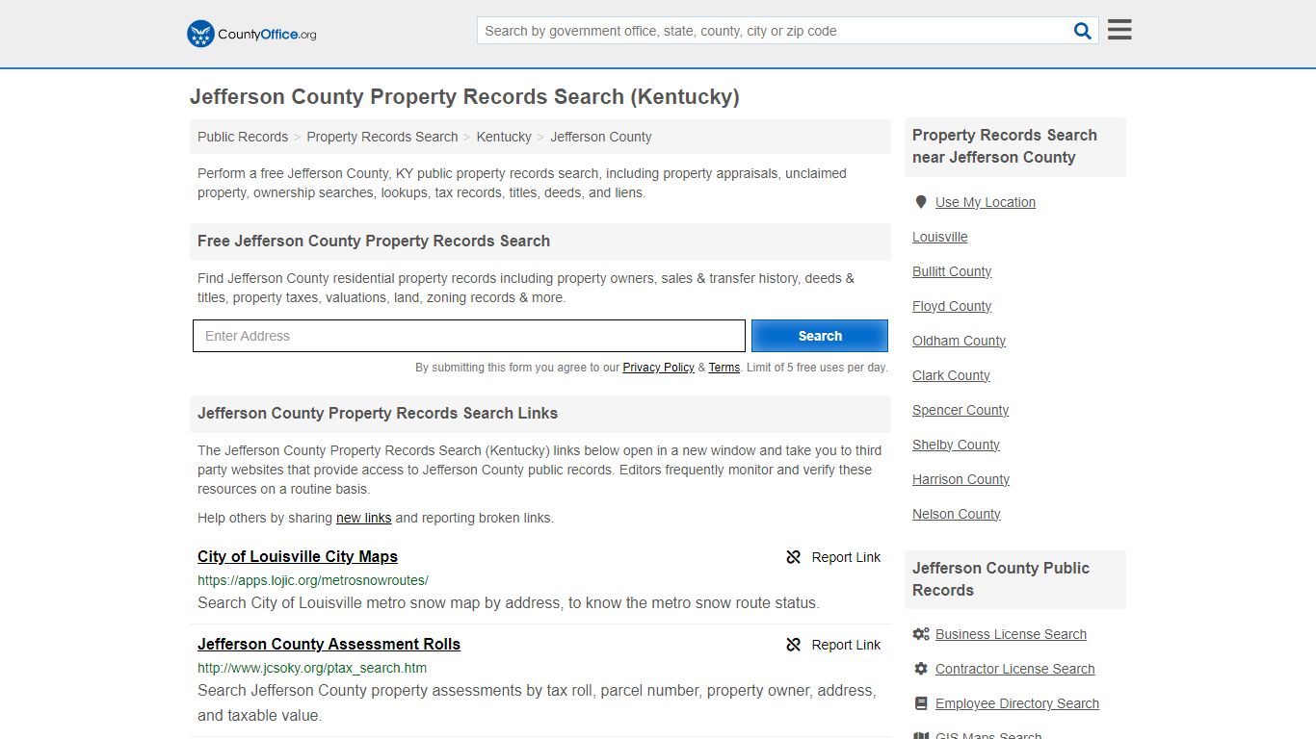Open the Louisville nearby link
Image resolution: width=1316 pixels, height=739 pixels.
[x=940, y=237]
